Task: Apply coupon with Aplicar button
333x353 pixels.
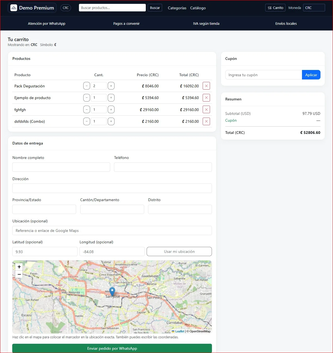Action: pyautogui.click(x=311, y=75)
